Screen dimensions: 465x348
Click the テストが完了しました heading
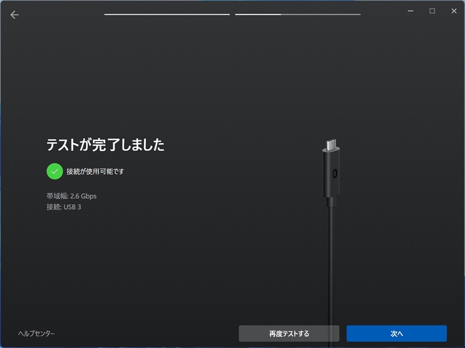[x=105, y=144]
